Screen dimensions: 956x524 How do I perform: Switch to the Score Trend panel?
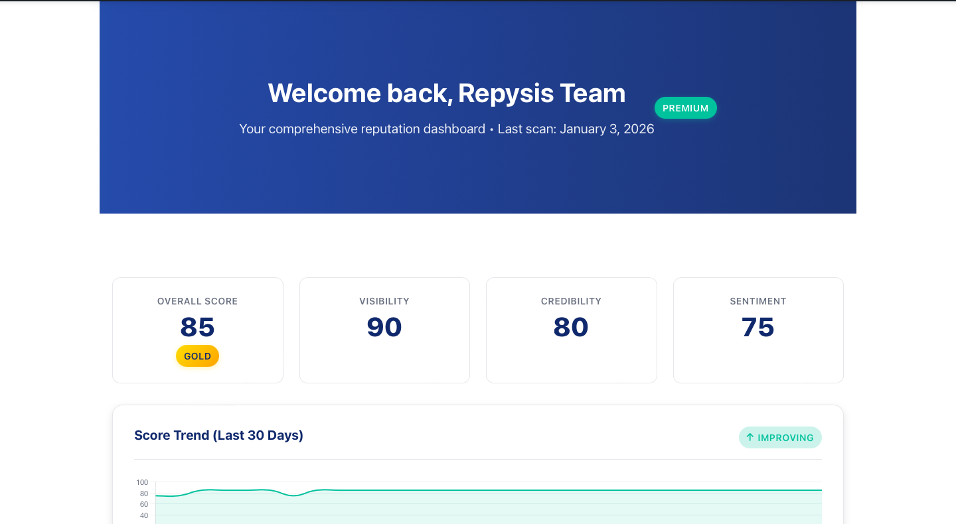point(478,464)
